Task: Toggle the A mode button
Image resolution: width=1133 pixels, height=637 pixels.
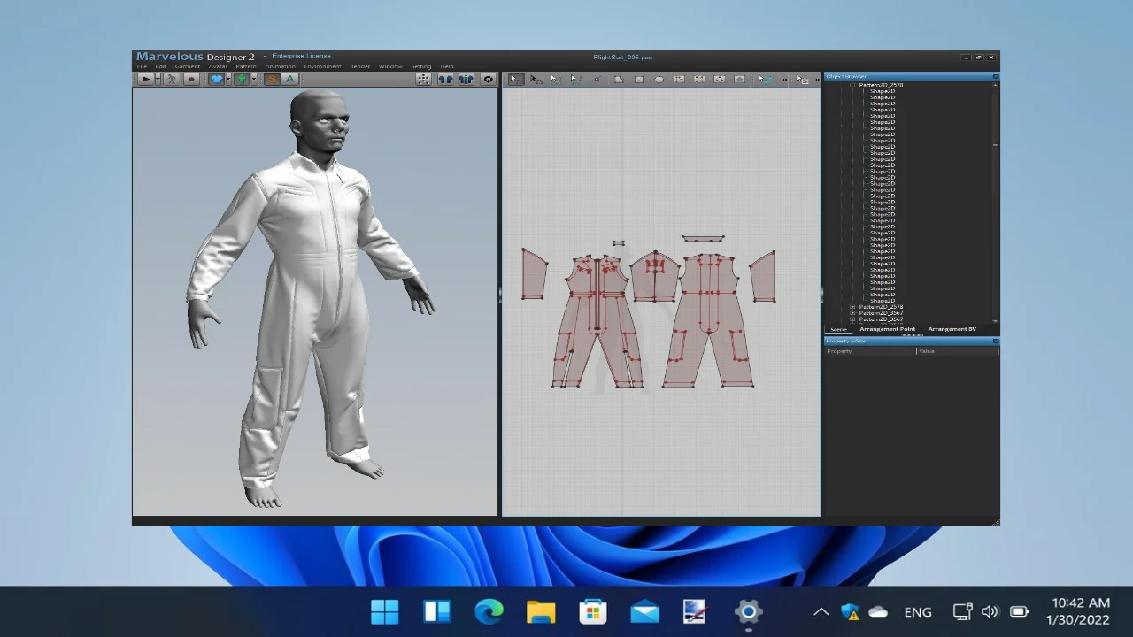Action: pyautogui.click(x=289, y=79)
